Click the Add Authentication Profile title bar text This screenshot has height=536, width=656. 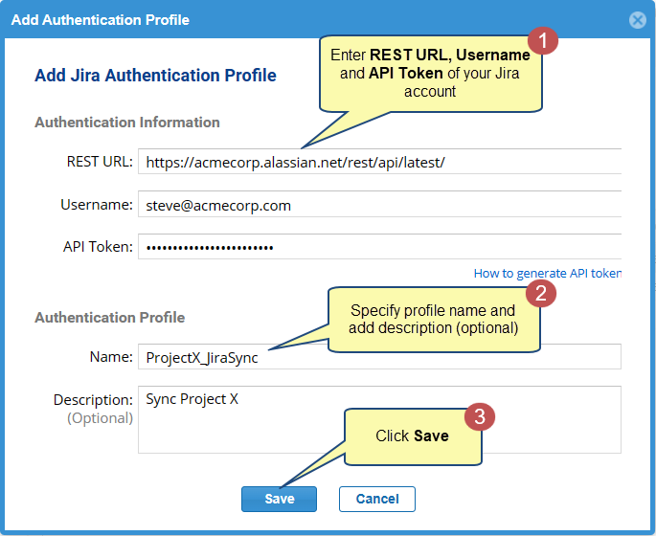pos(100,20)
